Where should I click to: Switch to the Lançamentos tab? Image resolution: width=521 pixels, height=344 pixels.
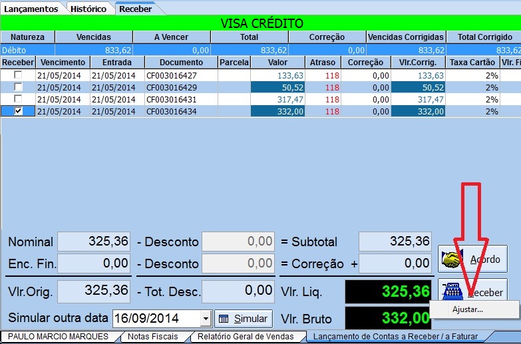pos(31,9)
